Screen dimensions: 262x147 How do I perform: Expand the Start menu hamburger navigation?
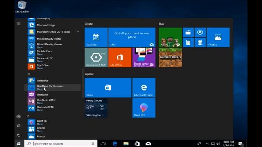coord(19,24)
